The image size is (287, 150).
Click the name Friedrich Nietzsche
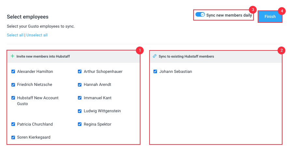click(35, 85)
